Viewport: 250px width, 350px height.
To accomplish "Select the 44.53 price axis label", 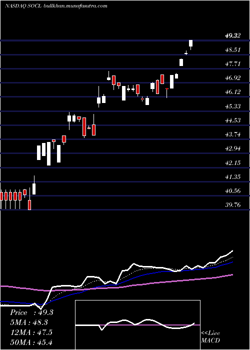I will pyautogui.click(x=233, y=120).
